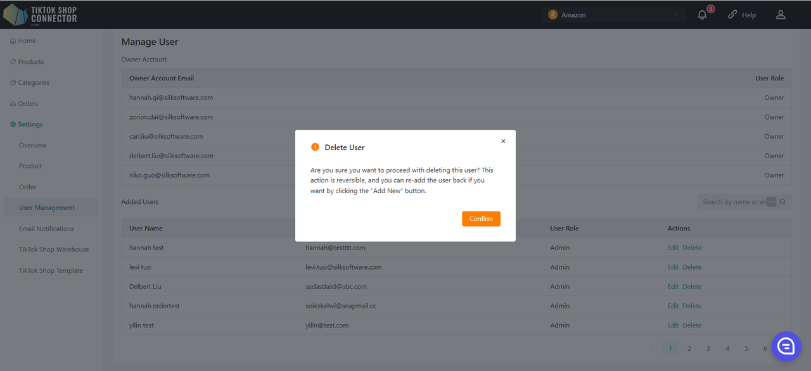Screen dimensions: 811x371
Task: Open TikTok Shop Warehouse settings
Action: tap(54, 249)
